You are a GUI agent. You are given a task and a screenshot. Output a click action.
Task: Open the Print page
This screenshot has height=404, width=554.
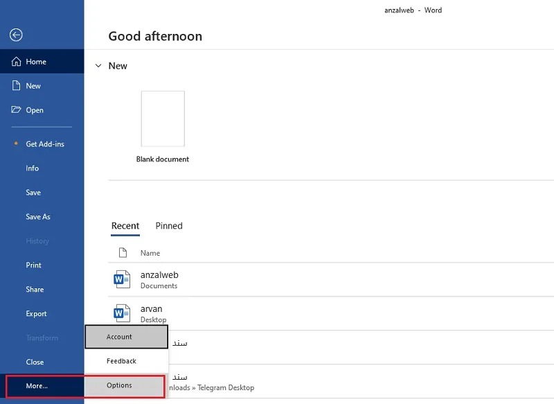[x=33, y=265]
